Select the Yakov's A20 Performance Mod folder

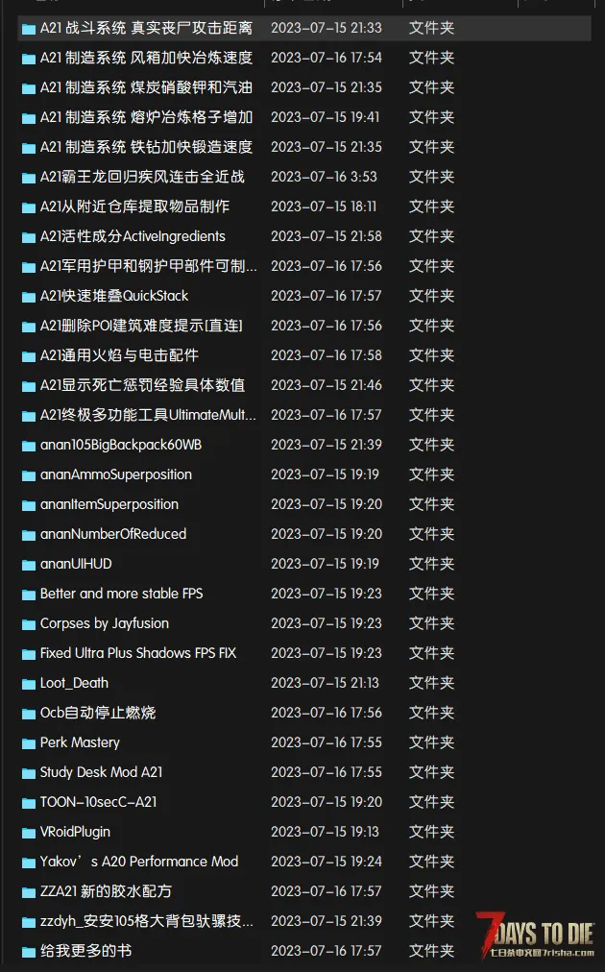point(139,861)
